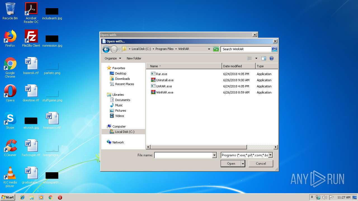Expand the Open button split arrow
The image size is (358, 201).
pyautogui.click(x=243, y=164)
